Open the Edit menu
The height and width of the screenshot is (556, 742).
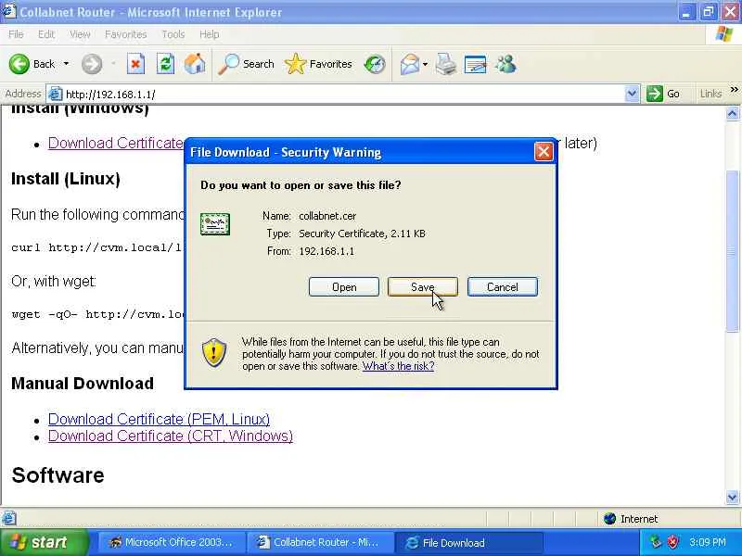(45, 34)
